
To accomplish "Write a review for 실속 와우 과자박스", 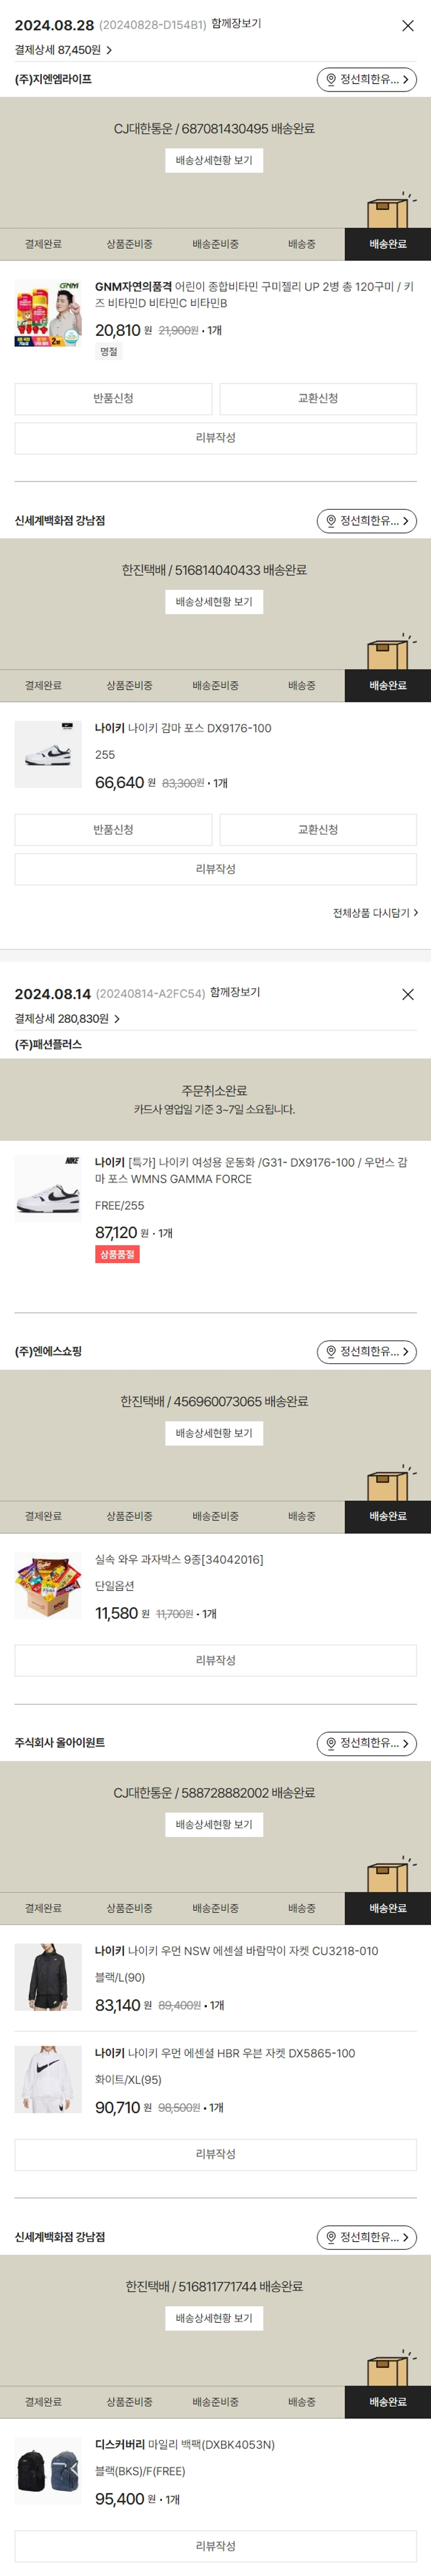I will click(215, 1660).
